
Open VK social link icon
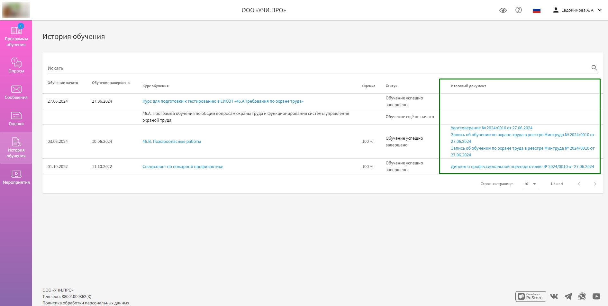(x=554, y=296)
